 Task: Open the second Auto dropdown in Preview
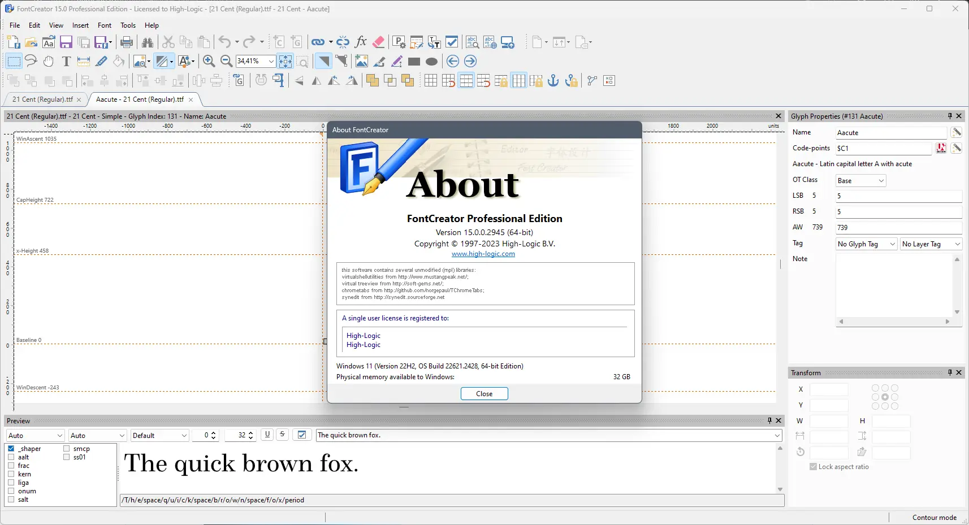(97, 435)
